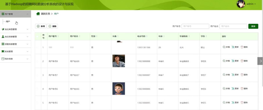Toggle the select-all checkbox in table header
263x110 pixels.
tap(37, 36)
